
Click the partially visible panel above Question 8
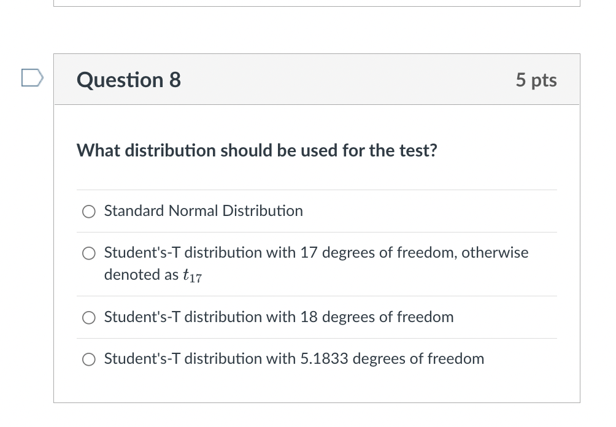tap(317, 3)
